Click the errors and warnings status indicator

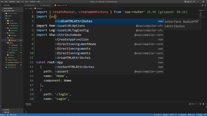coord(13,115)
